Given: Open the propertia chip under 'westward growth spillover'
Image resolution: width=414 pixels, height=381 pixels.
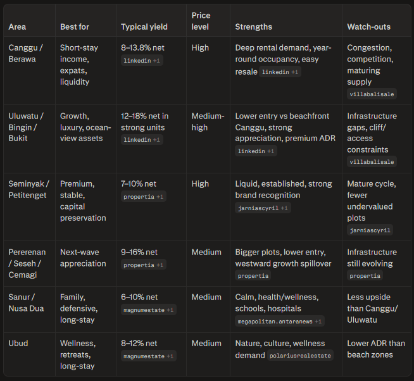Looking at the screenshot, I should coord(253,276).
